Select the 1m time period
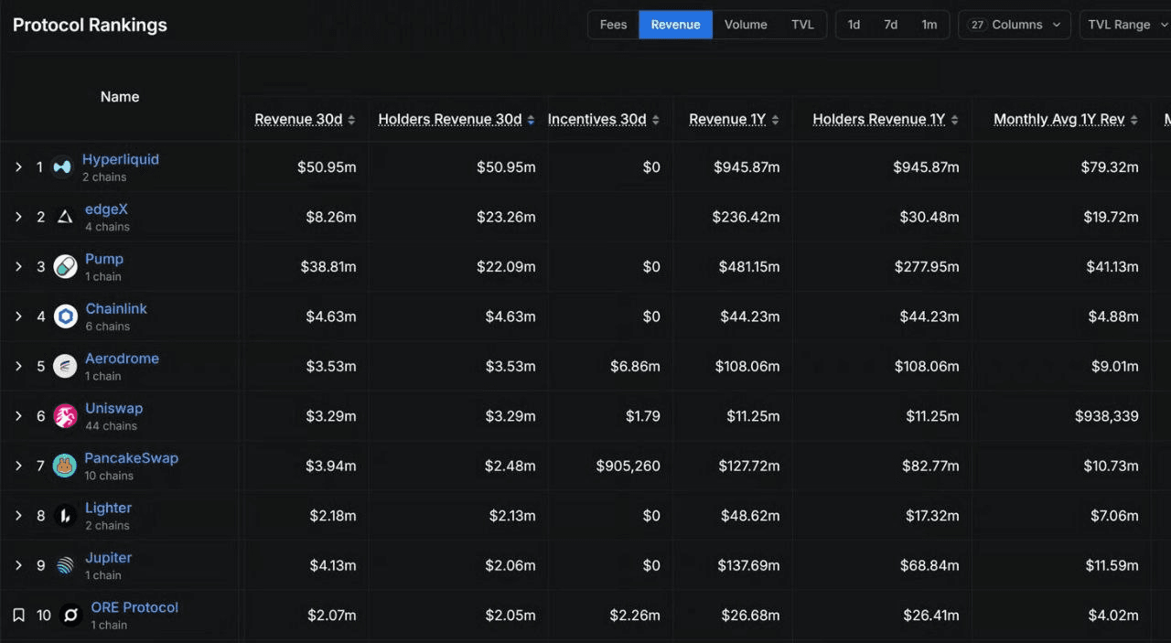Image resolution: width=1171 pixels, height=643 pixels. [929, 25]
